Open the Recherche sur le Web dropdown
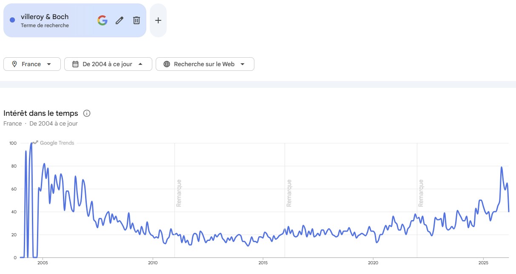The image size is (516, 274). click(205, 64)
